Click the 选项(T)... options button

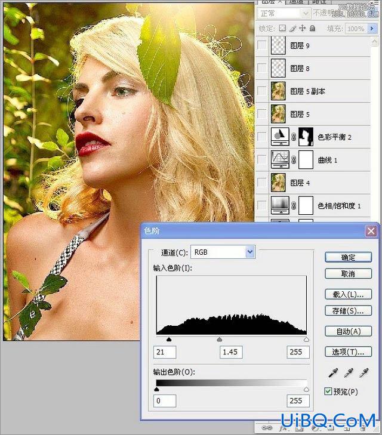[348, 352]
